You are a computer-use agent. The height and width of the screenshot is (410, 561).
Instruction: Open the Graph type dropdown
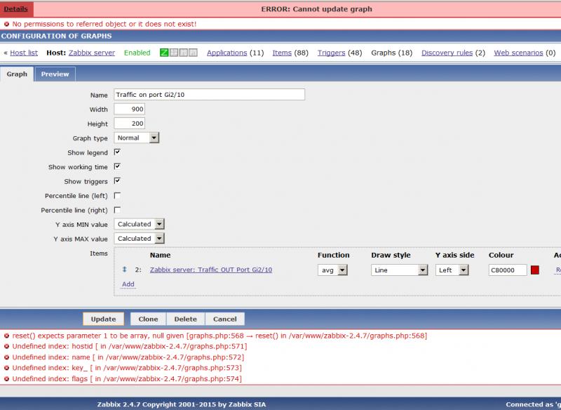(136, 138)
